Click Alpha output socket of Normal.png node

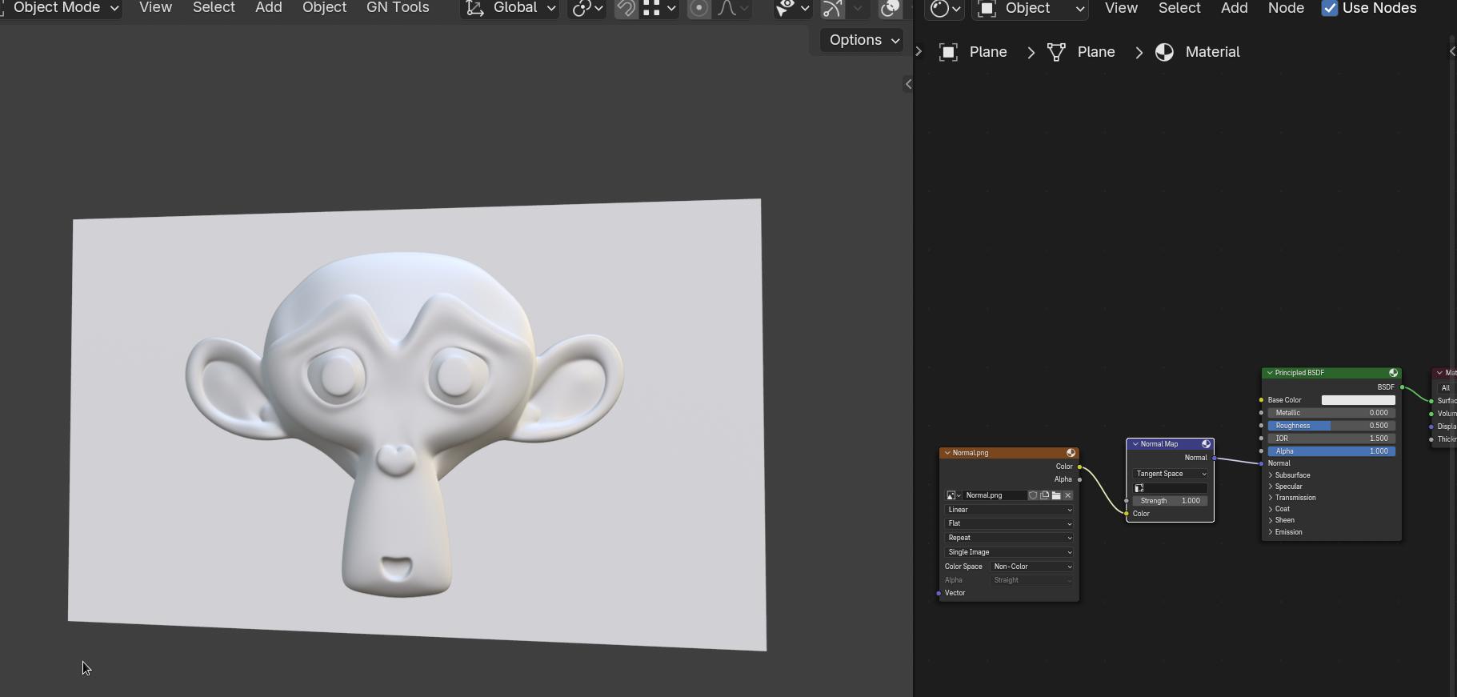pos(1079,479)
